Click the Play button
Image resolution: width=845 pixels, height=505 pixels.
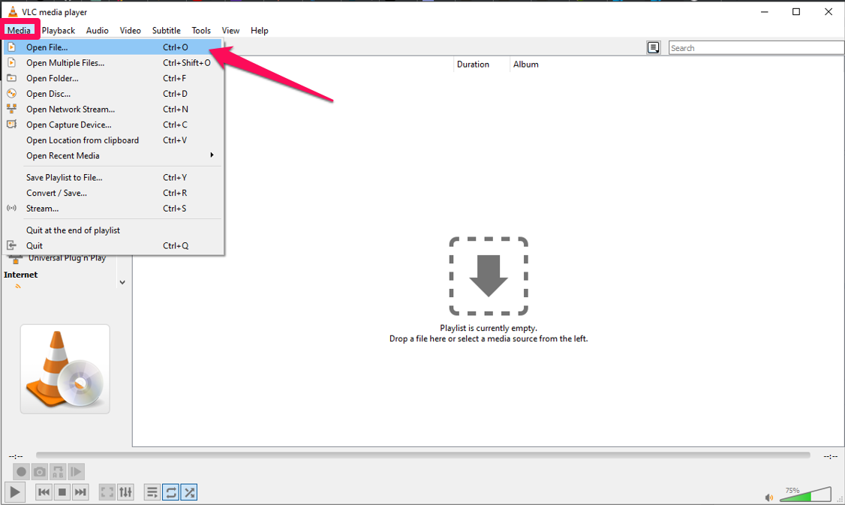click(x=15, y=492)
